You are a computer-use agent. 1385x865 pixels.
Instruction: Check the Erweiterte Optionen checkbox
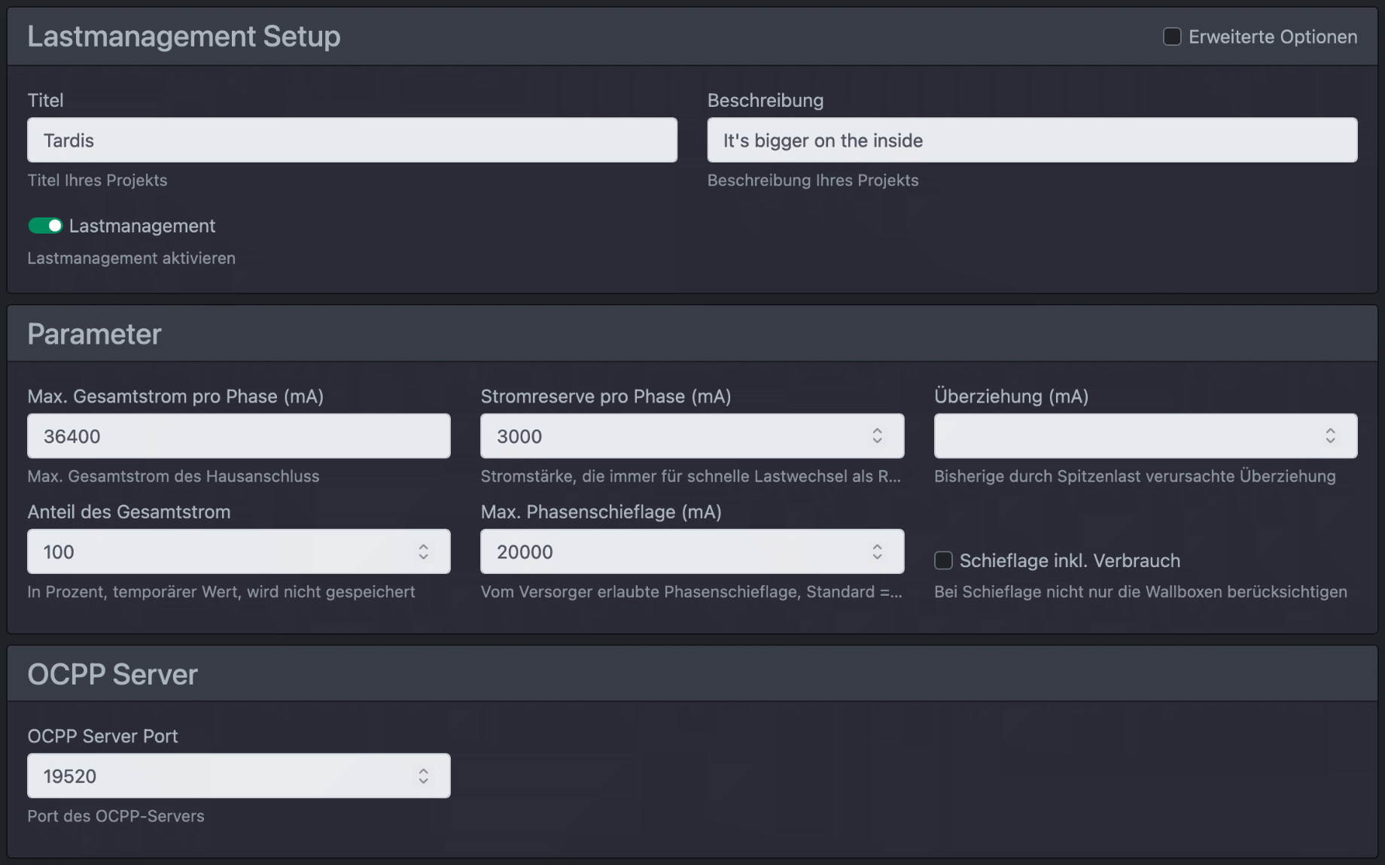click(x=1171, y=35)
